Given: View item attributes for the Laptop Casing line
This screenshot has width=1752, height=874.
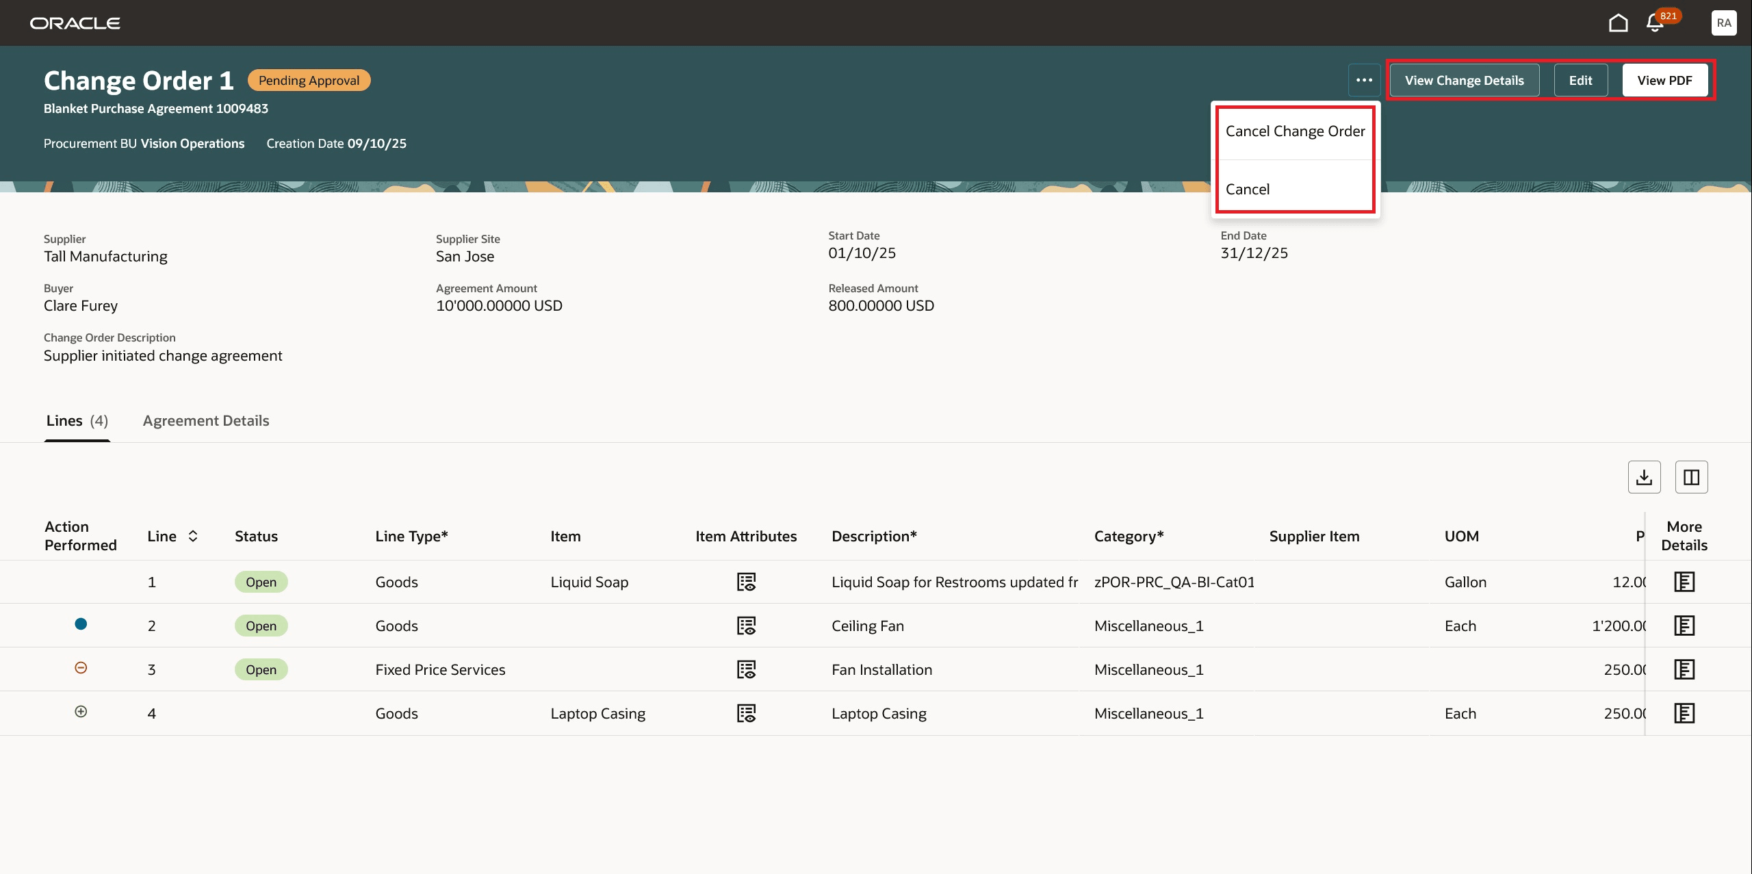Looking at the screenshot, I should point(747,712).
